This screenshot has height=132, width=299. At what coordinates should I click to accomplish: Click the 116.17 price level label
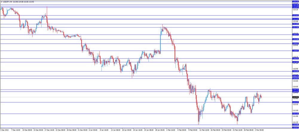click(296, 76)
